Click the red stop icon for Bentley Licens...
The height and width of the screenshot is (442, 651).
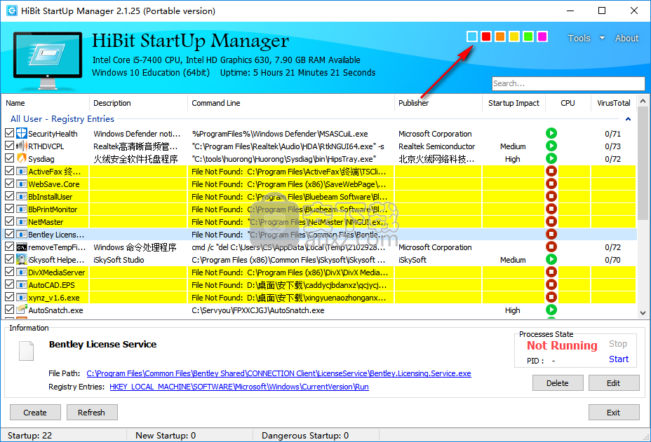click(551, 234)
